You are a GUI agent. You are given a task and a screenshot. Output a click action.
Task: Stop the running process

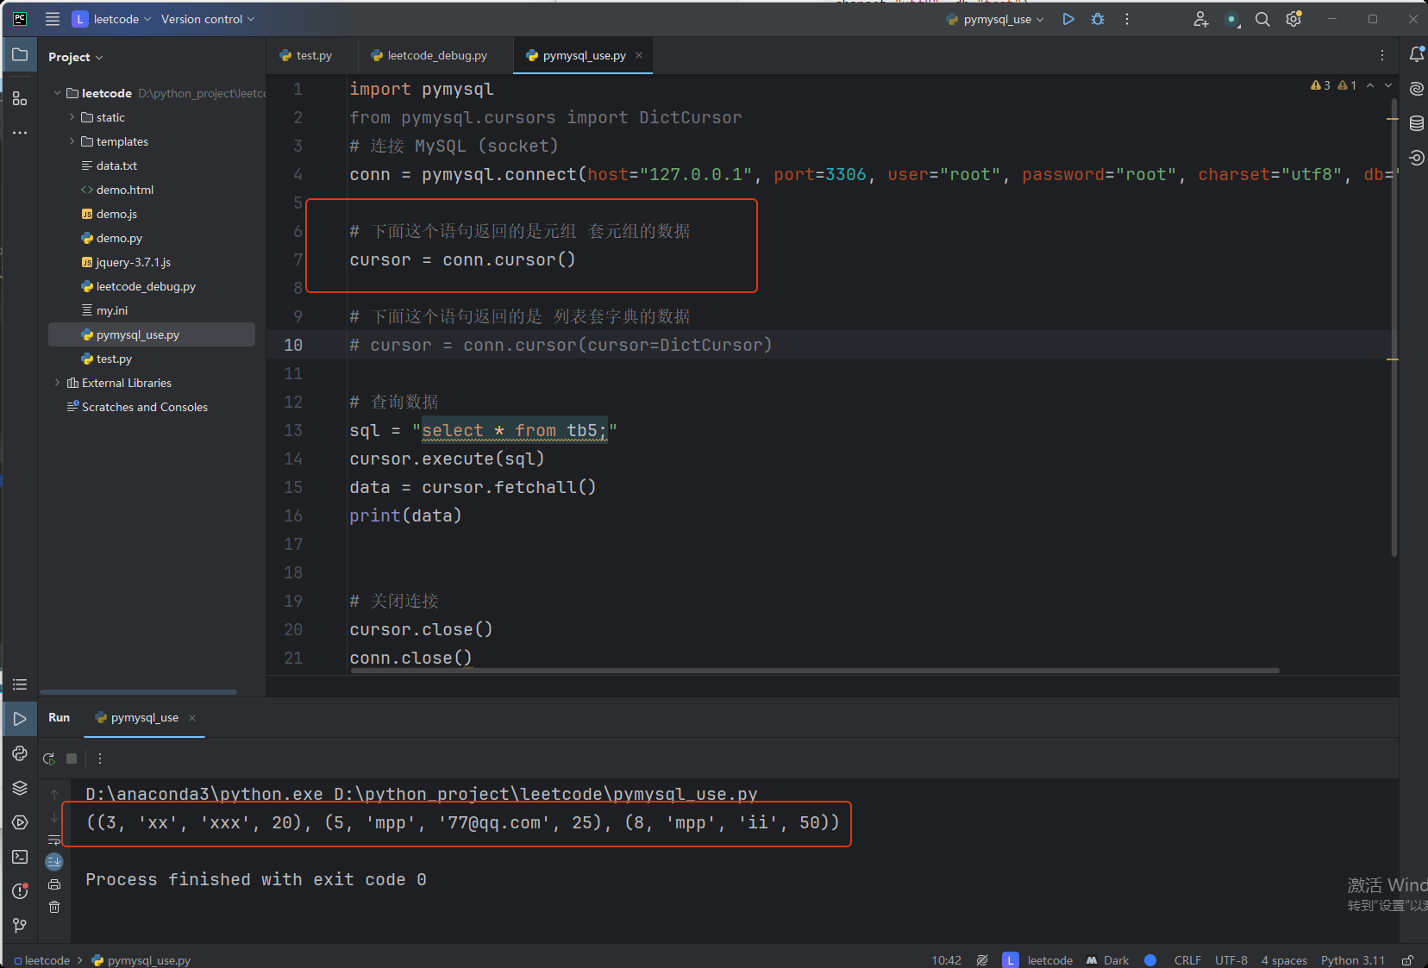(72, 759)
